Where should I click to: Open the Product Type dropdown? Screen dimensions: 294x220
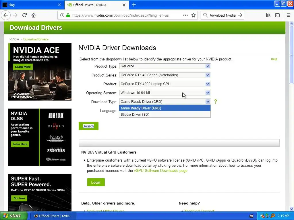coord(165,66)
